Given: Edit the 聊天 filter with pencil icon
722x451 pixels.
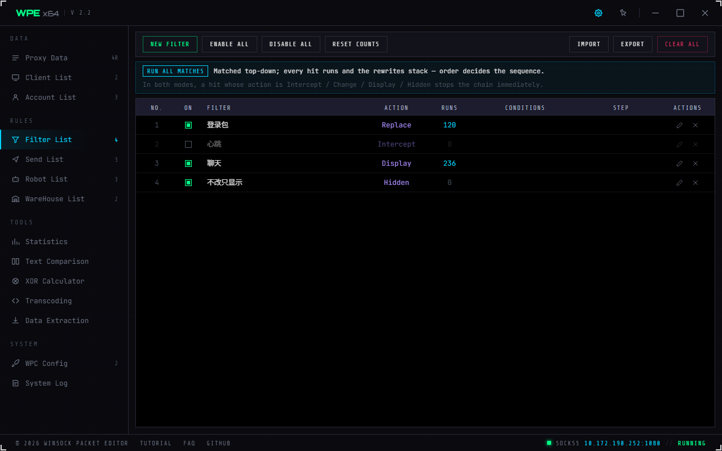Looking at the screenshot, I should coord(680,163).
